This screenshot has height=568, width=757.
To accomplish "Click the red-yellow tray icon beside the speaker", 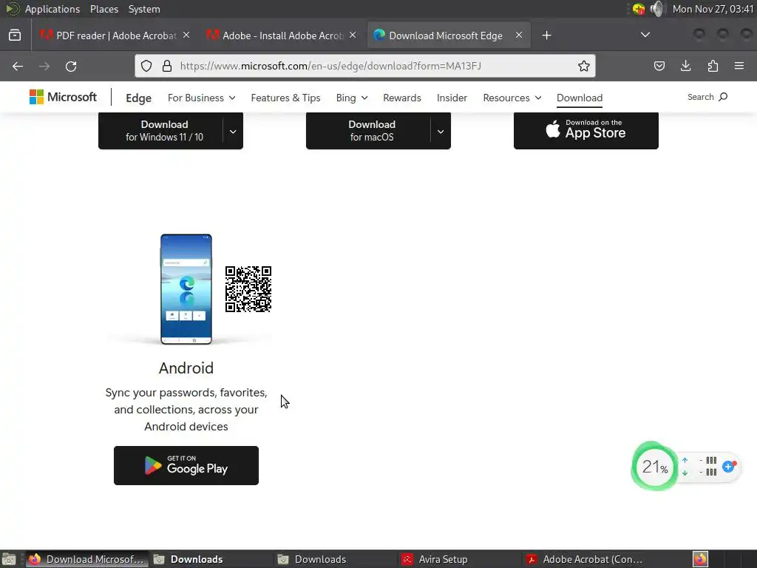I will click(x=638, y=9).
